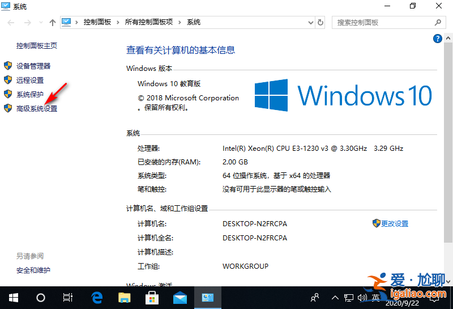Click the 2.00 GB RAM value
Screen dimensions: 453x309
coord(235,162)
